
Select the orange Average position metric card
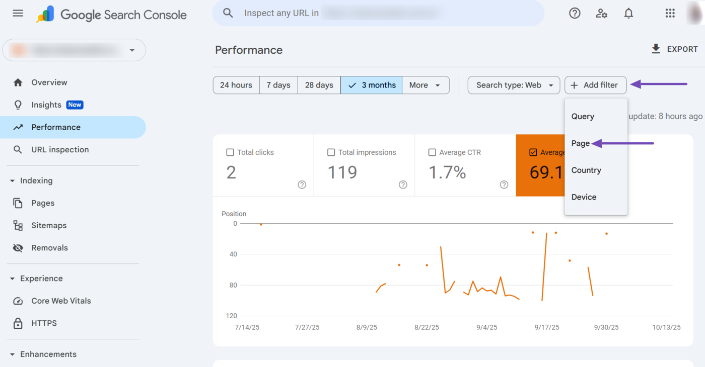pyautogui.click(x=540, y=166)
